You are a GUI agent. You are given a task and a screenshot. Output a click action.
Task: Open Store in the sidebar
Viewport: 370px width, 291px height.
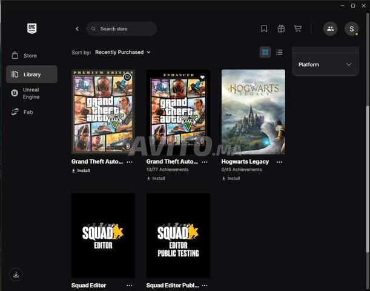pyautogui.click(x=31, y=56)
